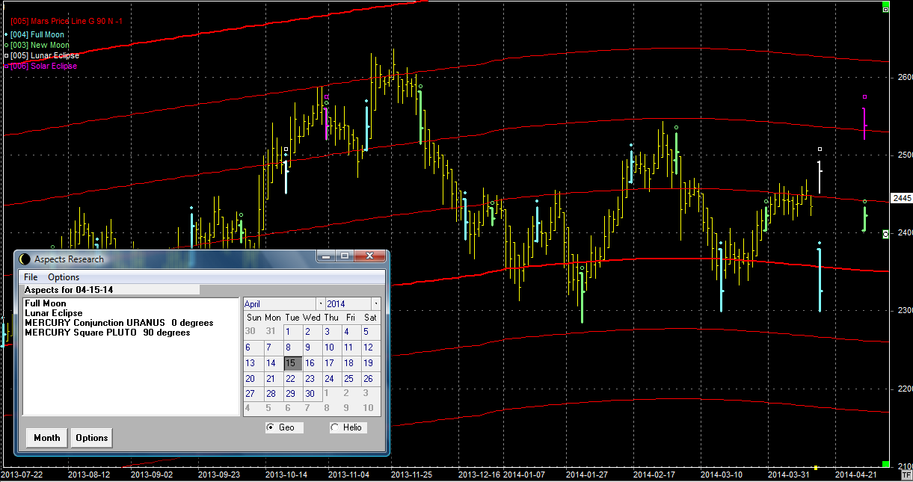The width and height of the screenshot is (913, 482).
Task: Click the New Moon legend marker
Action: [6, 45]
